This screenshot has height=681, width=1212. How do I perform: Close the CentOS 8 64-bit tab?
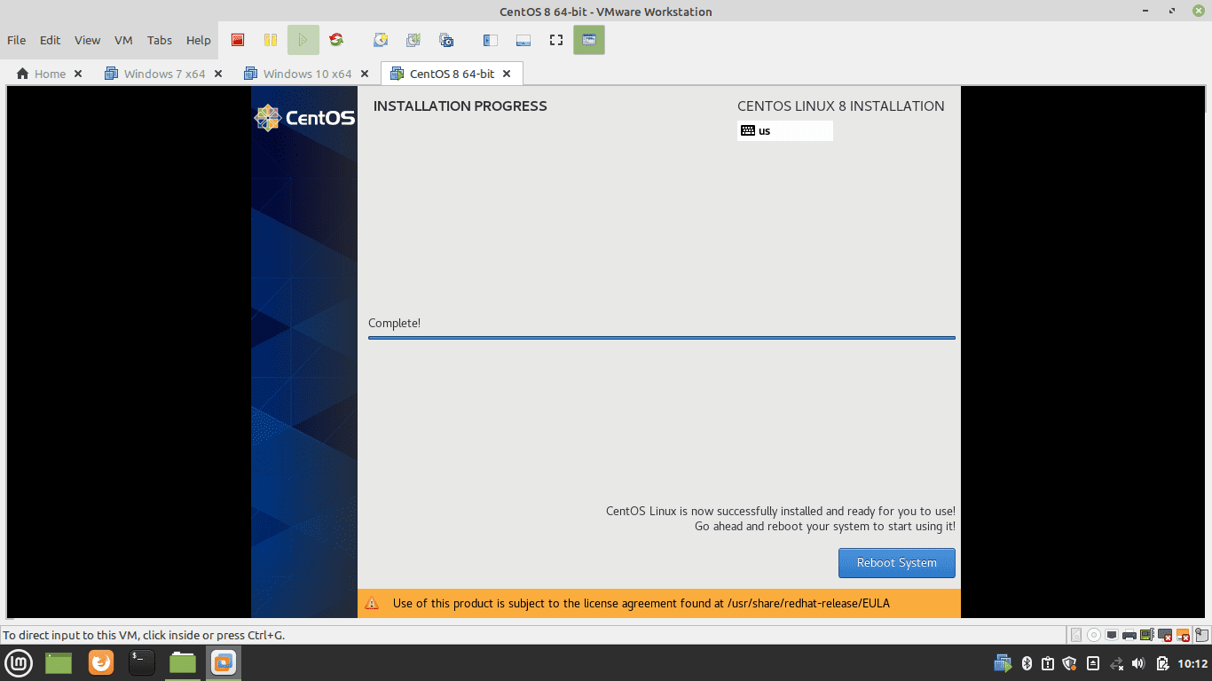[x=508, y=74]
